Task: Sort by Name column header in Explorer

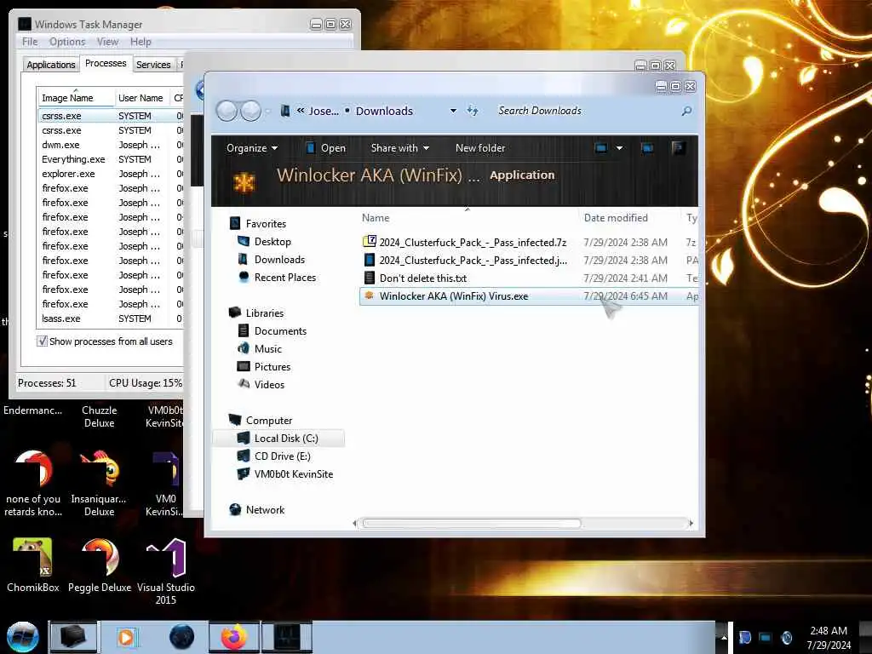Action: [x=468, y=218]
